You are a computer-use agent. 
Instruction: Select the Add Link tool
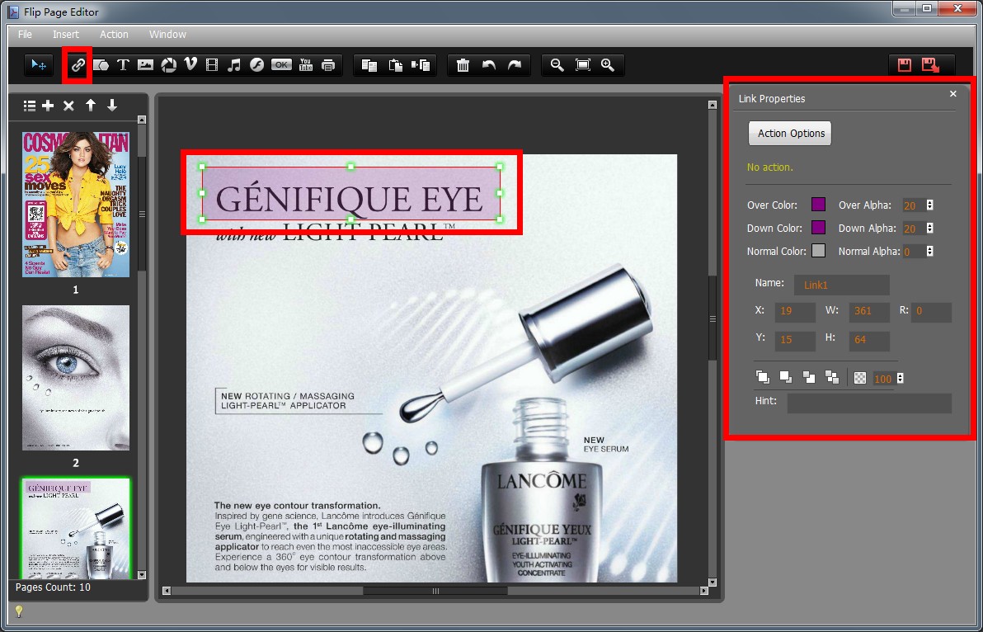click(x=78, y=65)
